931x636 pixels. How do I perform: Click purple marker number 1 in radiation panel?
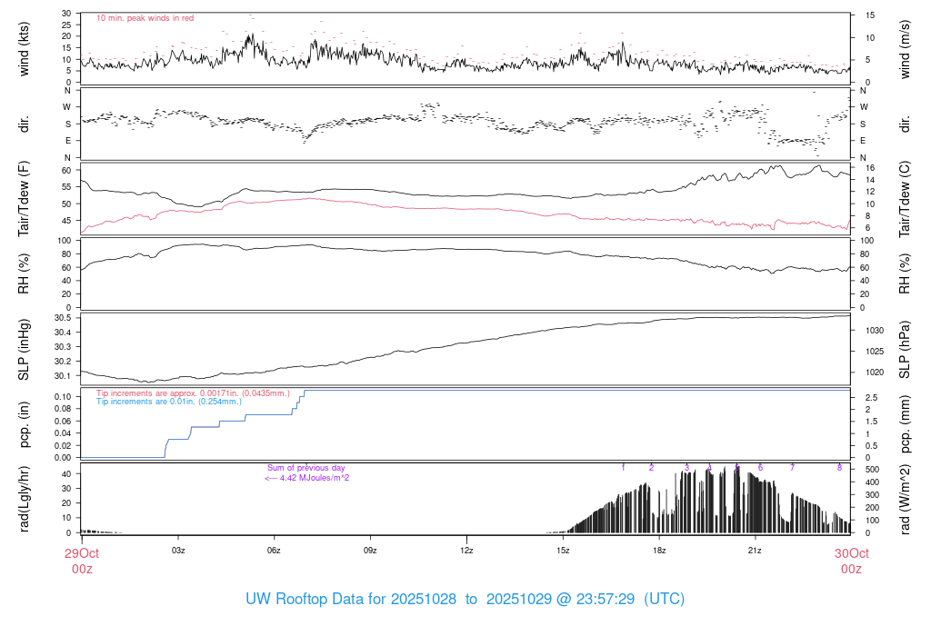pos(624,467)
